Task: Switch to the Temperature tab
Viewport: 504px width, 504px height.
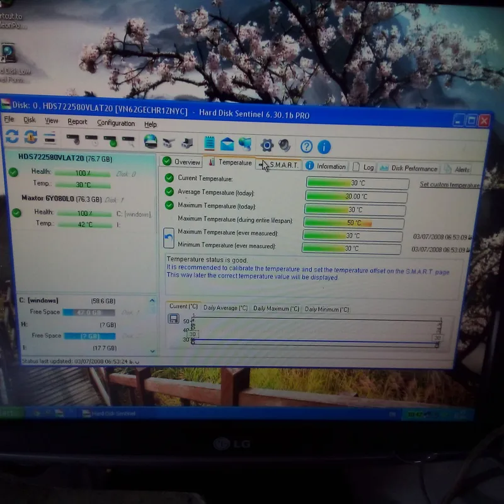Action: (230, 163)
